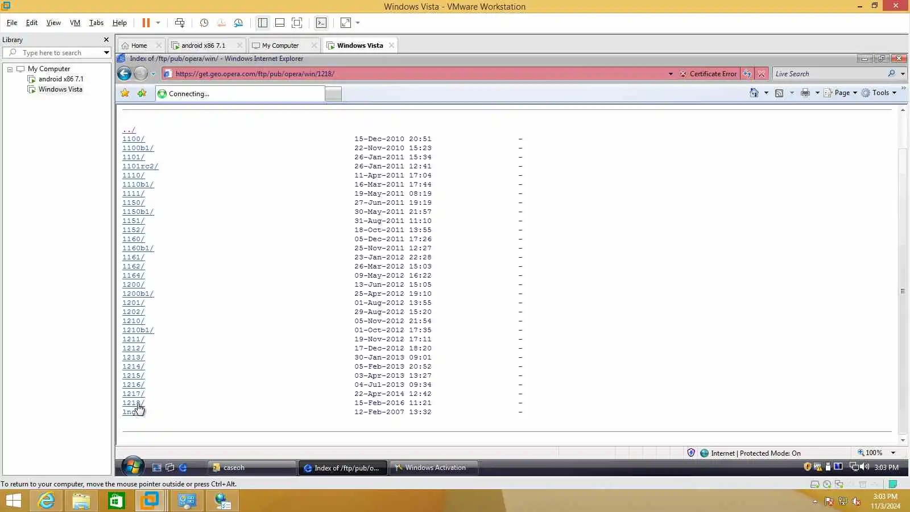Open the 1210b1/ directory link
This screenshot has height=512, width=910.
pyautogui.click(x=138, y=330)
